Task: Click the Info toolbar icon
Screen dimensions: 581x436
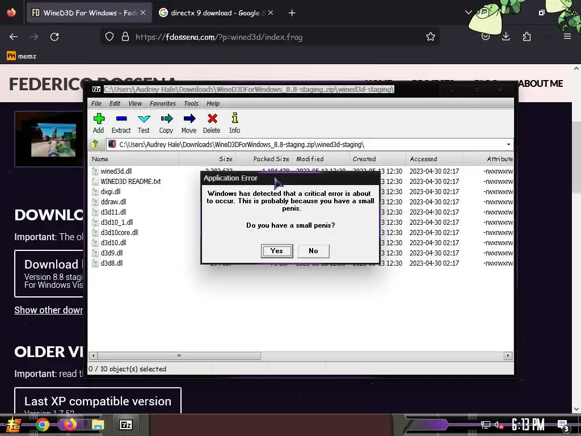Action: click(234, 123)
